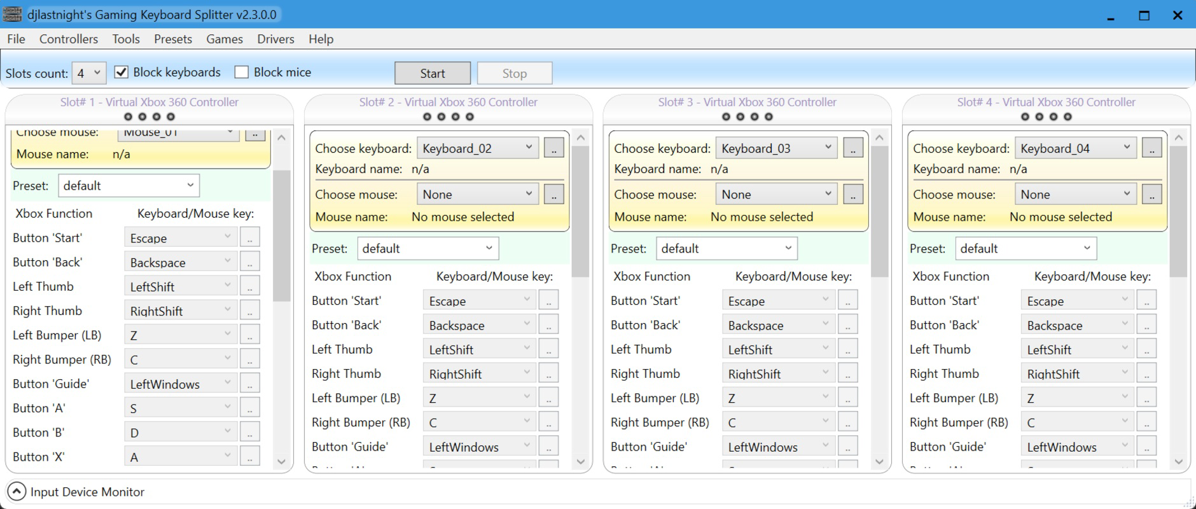Click detect-key button for Slot 1 Button 'X'
The image size is (1196, 509).
tap(249, 456)
